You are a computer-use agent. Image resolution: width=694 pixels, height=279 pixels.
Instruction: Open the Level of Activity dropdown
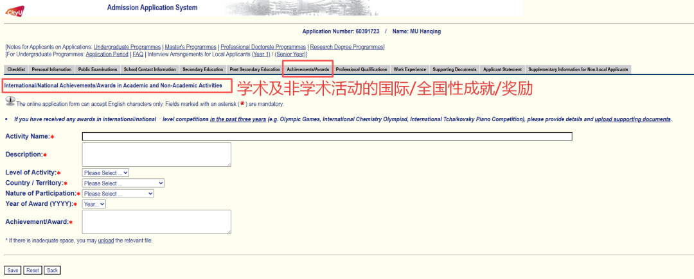(x=106, y=173)
